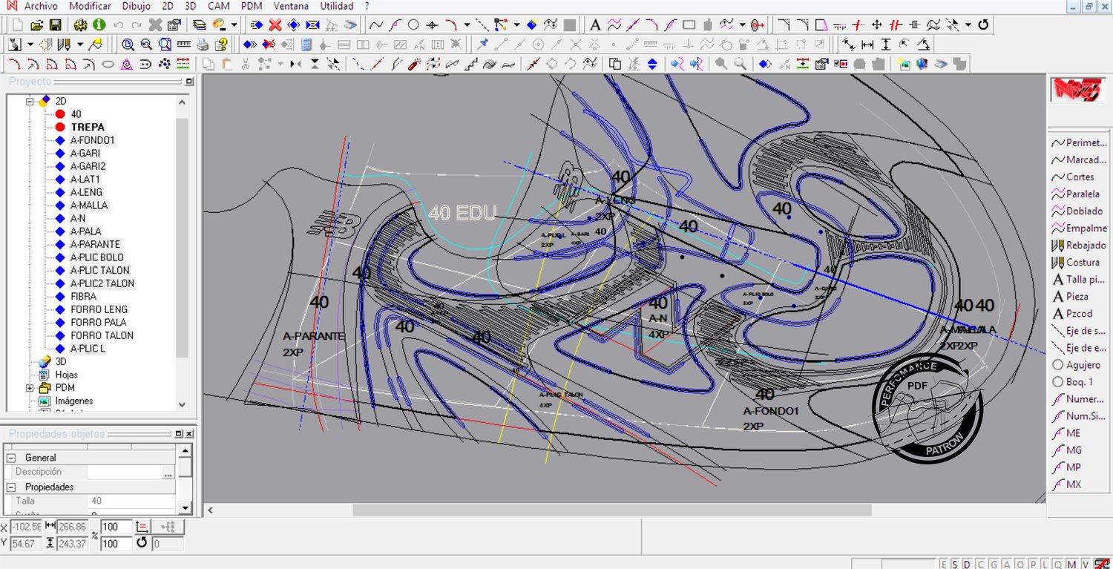Click the open folder icon
Screen dimensions: 1113x569
tap(36, 25)
